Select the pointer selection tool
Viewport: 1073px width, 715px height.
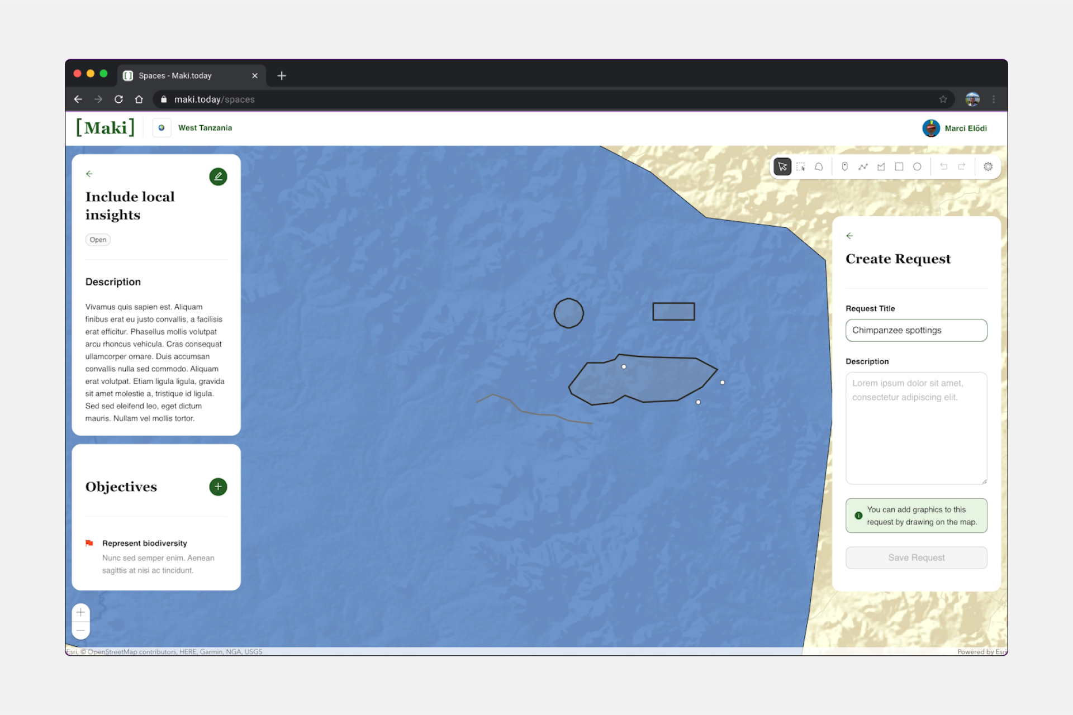point(782,166)
